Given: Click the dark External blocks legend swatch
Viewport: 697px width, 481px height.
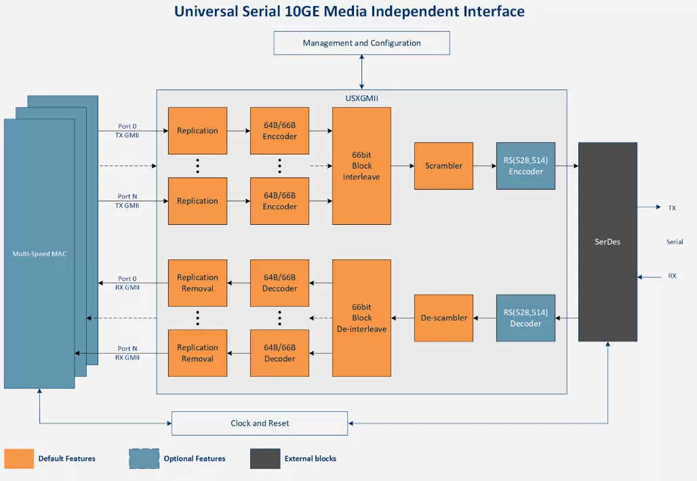Looking at the screenshot, I should coord(265,459).
